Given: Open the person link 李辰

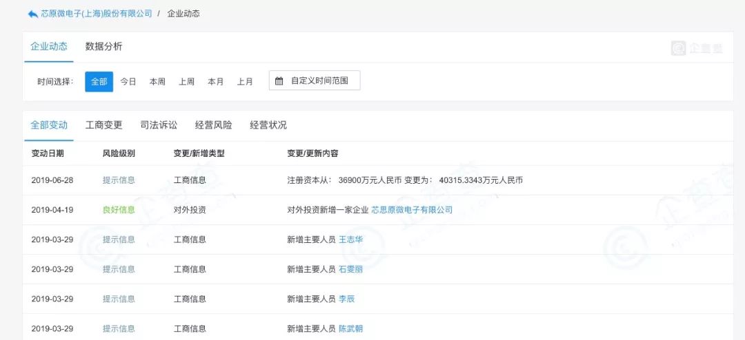Looking at the screenshot, I should [346, 299].
